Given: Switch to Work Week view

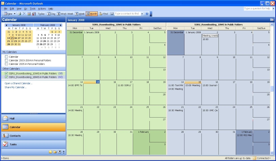Looking at the screenshot, I should (x=65, y=14).
